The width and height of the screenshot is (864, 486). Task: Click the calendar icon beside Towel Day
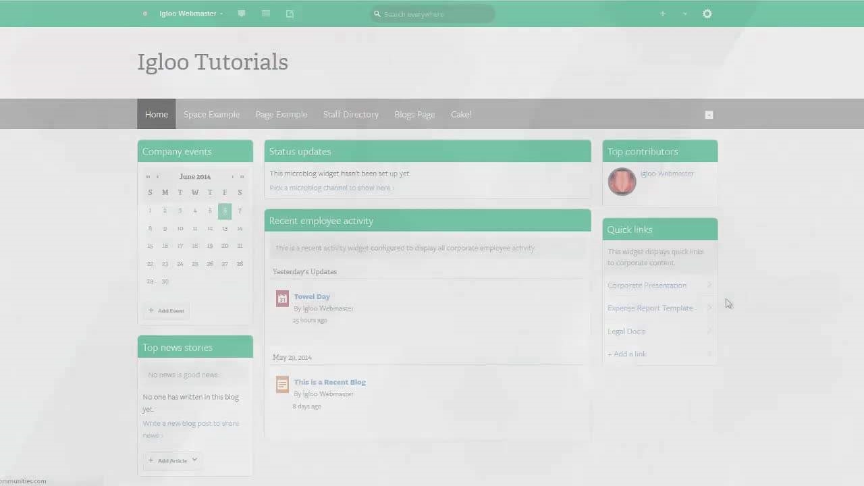282,298
